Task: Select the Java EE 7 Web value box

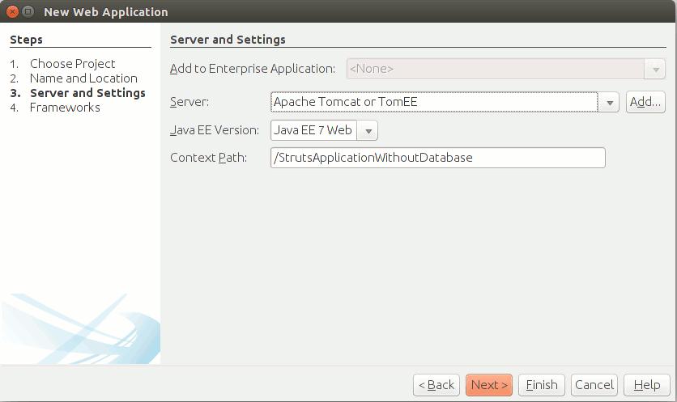Action: pyautogui.click(x=314, y=130)
